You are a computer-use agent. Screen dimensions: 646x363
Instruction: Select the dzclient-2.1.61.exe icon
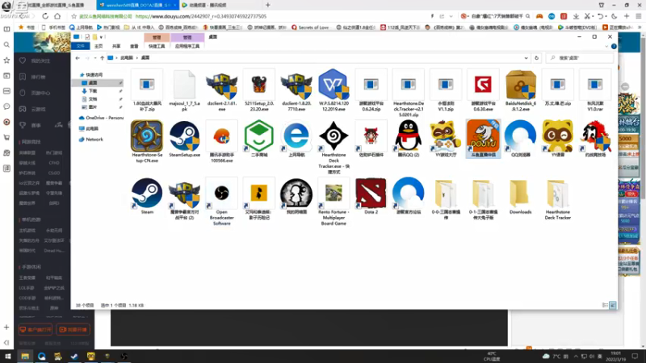click(x=221, y=86)
